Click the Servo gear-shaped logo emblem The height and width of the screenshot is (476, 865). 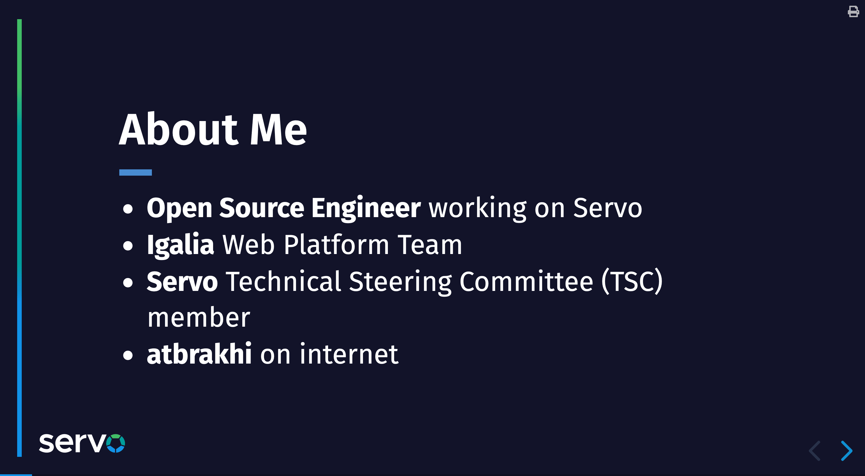click(x=116, y=443)
